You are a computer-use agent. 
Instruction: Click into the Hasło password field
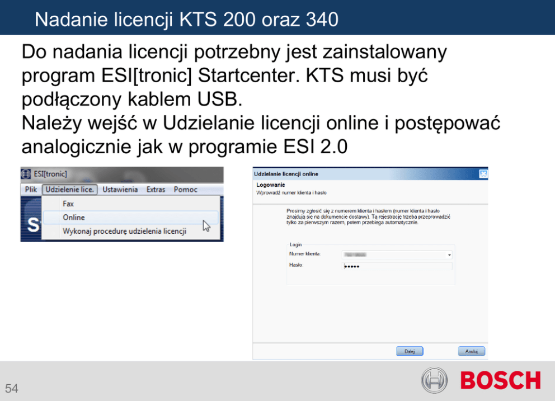click(397, 266)
